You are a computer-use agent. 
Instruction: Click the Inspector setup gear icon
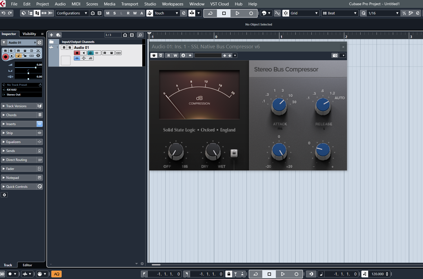(x=4, y=195)
